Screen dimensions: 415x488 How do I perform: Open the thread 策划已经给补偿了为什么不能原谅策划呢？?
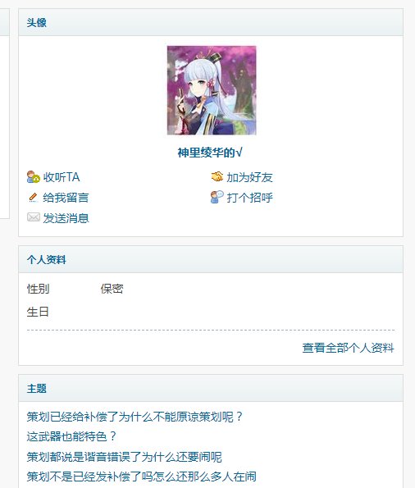(135, 417)
